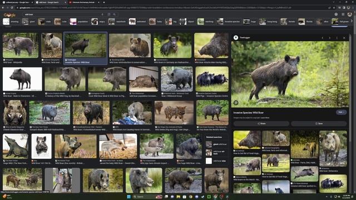The image size is (356, 200).
Task: Click the Share button in preview
Action: click(261, 123)
